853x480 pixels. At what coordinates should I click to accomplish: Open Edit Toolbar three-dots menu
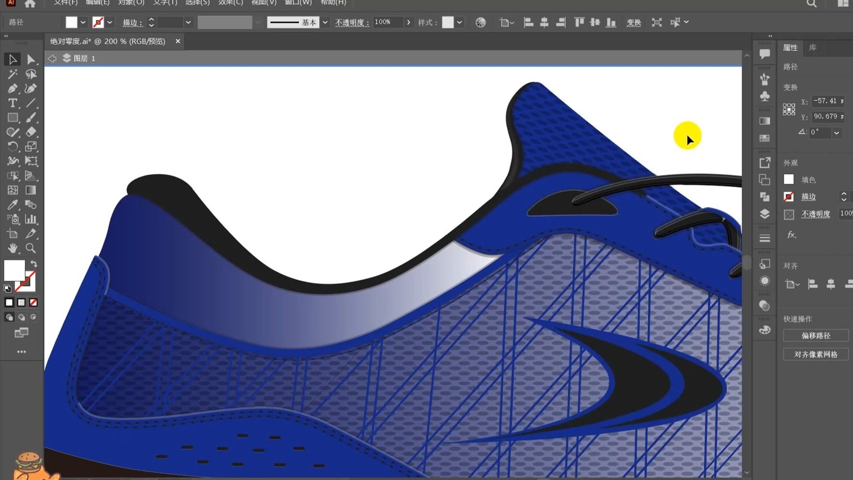[x=21, y=352]
